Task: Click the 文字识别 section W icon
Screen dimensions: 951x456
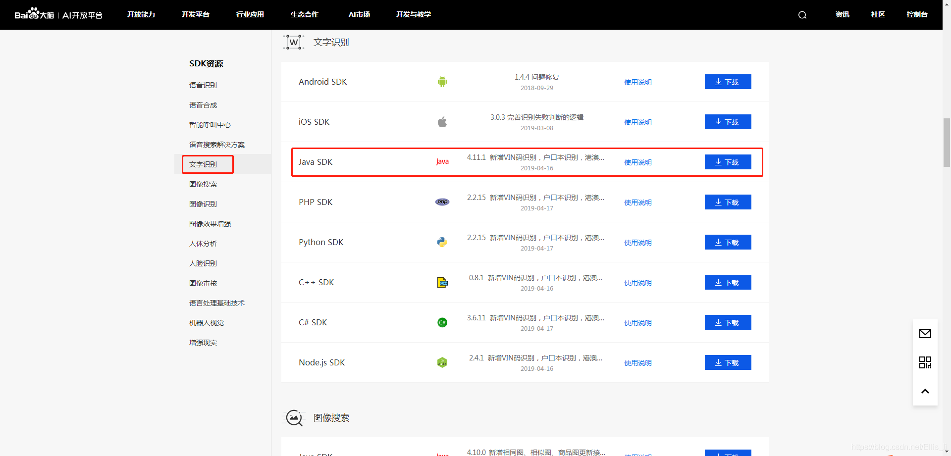Action: [294, 42]
